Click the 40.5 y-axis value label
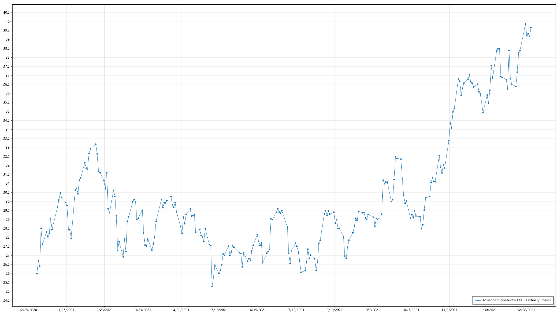This screenshot has height=315, width=560. (x=6, y=13)
